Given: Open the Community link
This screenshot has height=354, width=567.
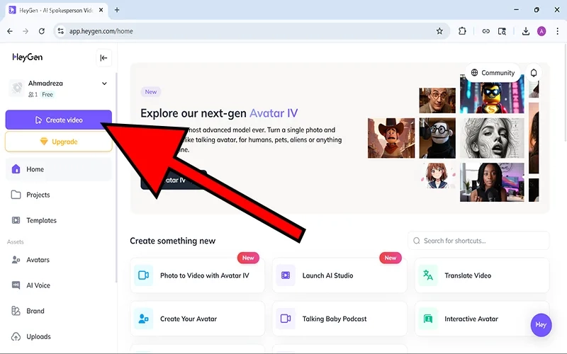Looking at the screenshot, I should pos(492,73).
